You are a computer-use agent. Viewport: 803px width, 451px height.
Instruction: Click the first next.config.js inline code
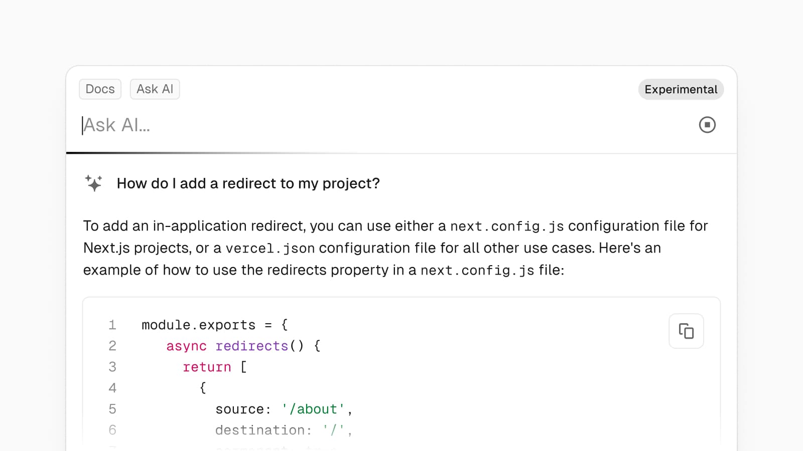[506, 227]
